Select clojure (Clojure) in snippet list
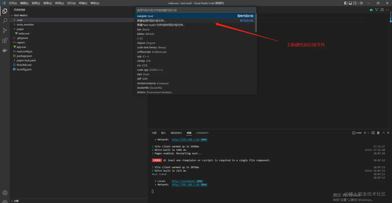This screenshot has width=392, height=203. click(195, 43)
